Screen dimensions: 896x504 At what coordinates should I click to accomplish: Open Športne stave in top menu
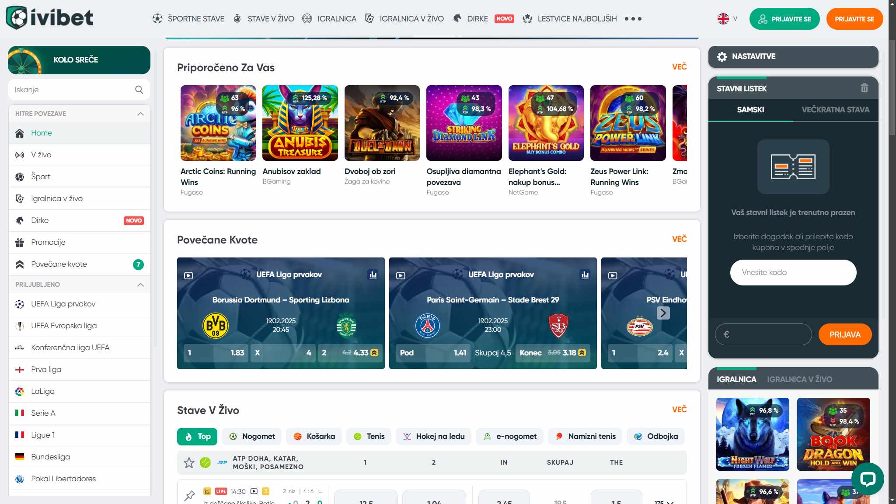pyautogui.click(x=188, y=19)
